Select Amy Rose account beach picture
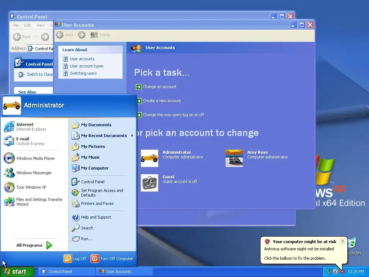 (234, 158)
